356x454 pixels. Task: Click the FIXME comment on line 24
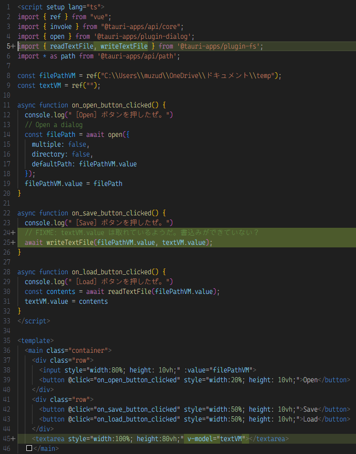coord(142,233)
